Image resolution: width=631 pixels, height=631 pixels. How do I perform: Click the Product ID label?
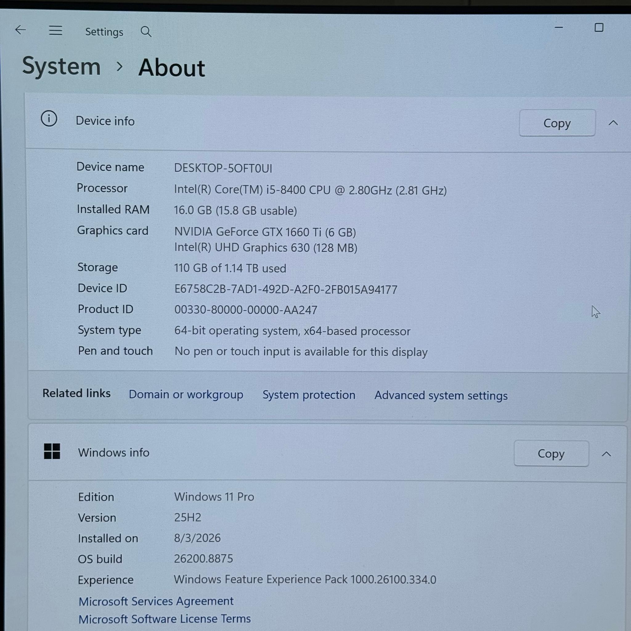[105, 309]
